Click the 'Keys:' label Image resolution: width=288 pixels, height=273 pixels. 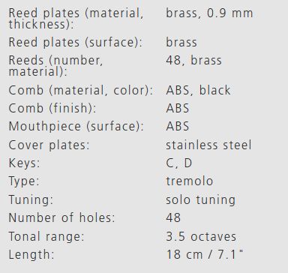(x=24, y=163)
